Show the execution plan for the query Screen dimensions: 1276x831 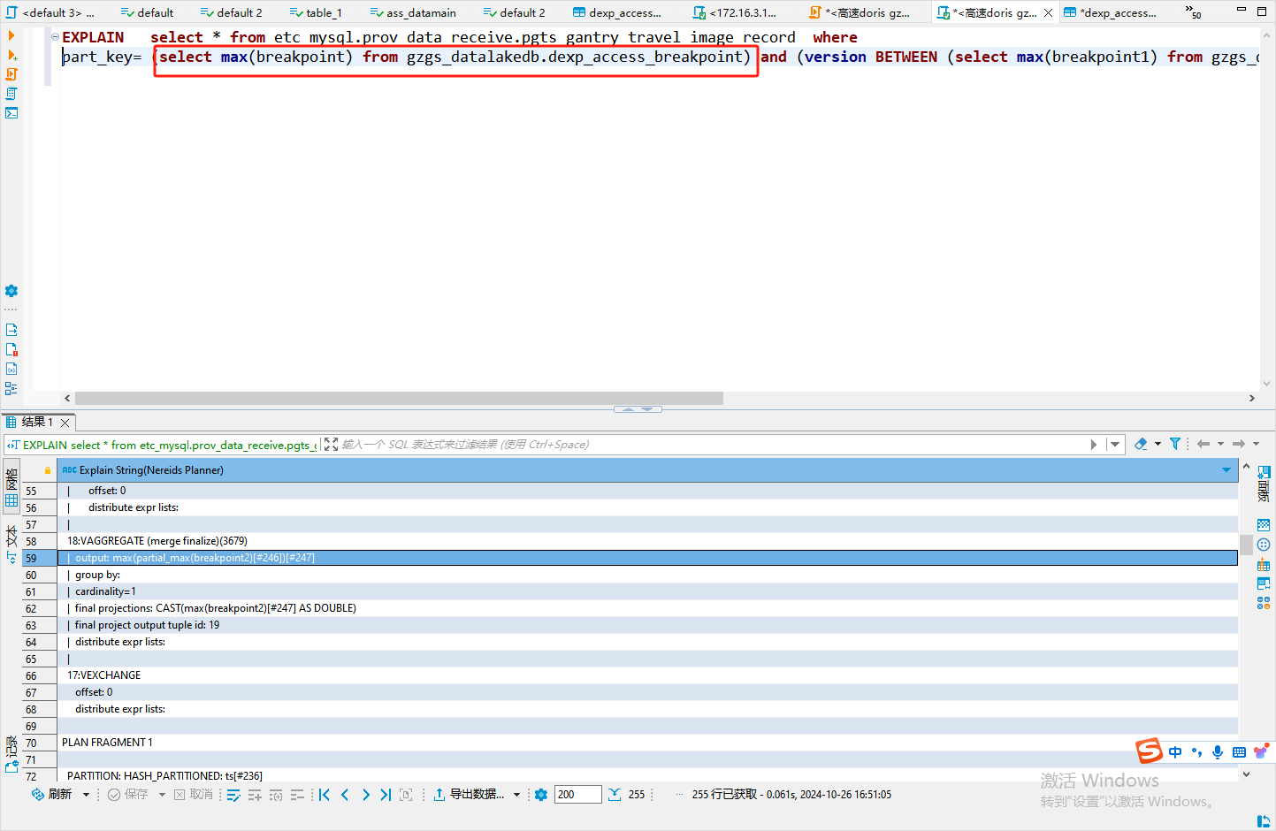11,94
